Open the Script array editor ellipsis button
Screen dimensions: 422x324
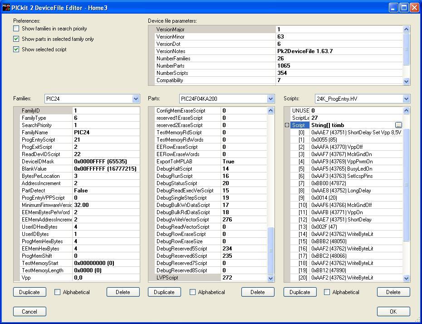point(398,125)
